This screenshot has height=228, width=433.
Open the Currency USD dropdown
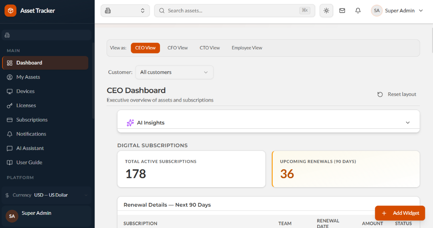click(x=47, y=195)
